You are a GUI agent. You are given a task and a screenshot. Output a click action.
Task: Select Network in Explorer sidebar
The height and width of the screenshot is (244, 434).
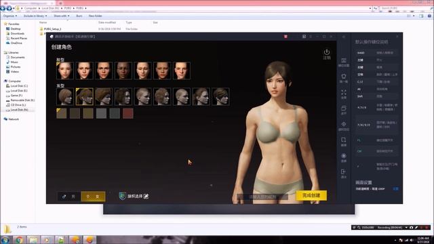pos(14,119)
